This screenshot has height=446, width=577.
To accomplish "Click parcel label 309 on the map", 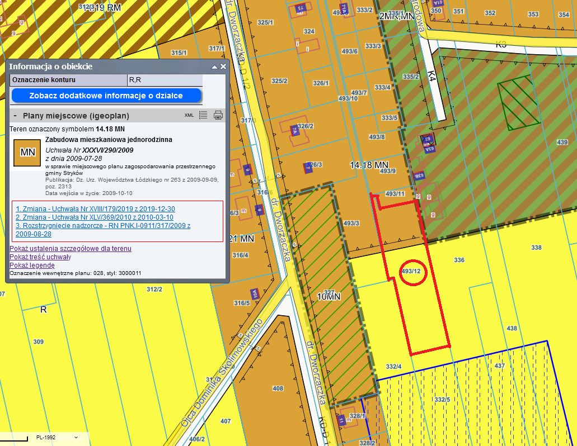I will click(x=38, y=341).
